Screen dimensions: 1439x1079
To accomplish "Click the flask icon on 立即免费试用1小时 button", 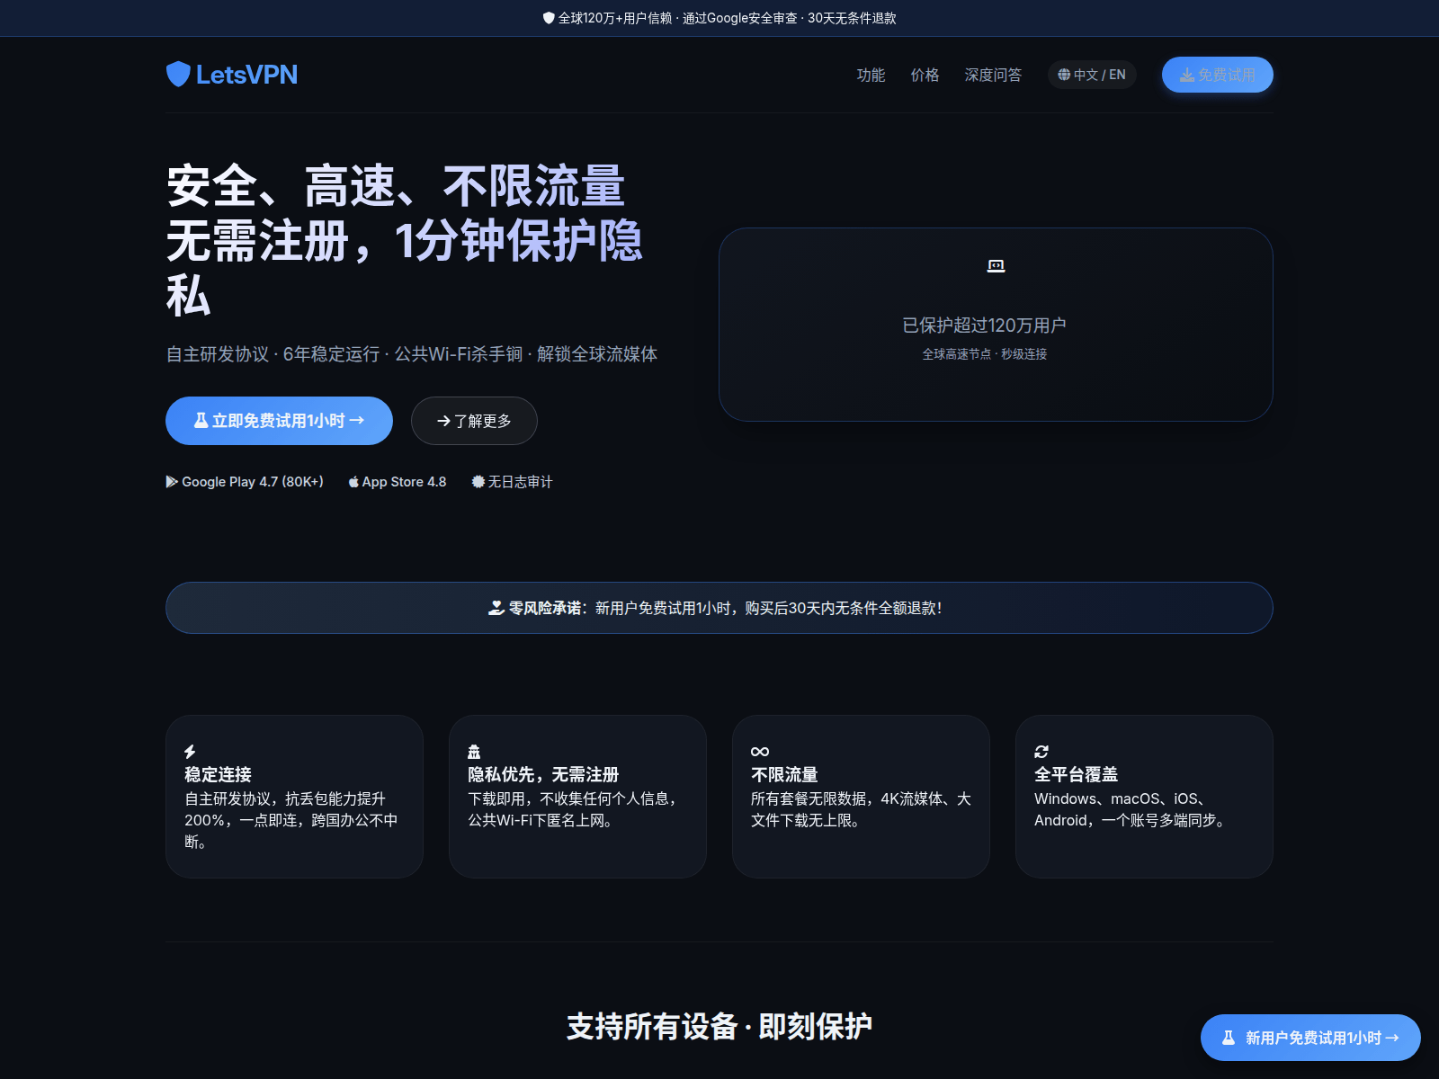I will 201,420.
